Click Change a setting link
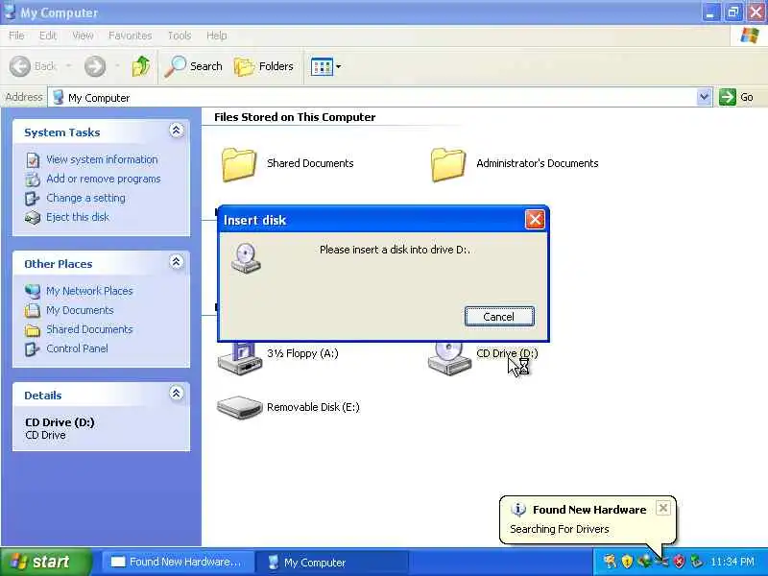Screen dimensions: 768x576 85,198
